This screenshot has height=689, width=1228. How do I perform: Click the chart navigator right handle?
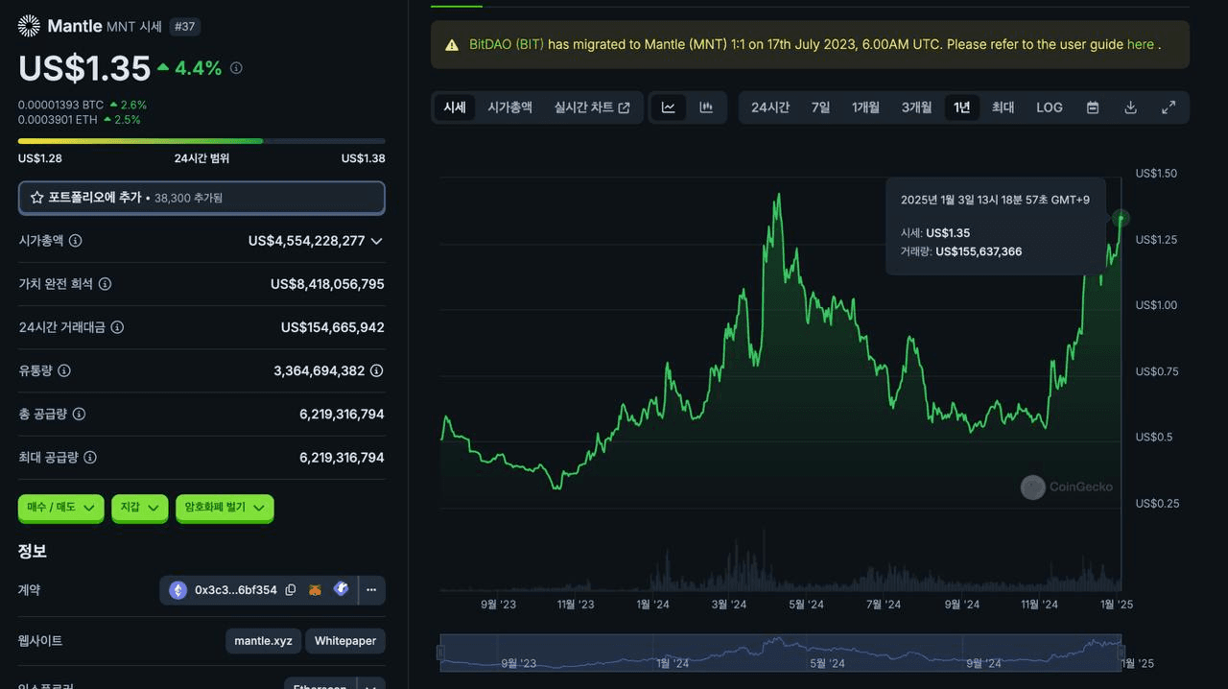pyautogui.click(x=1122, y=653)
